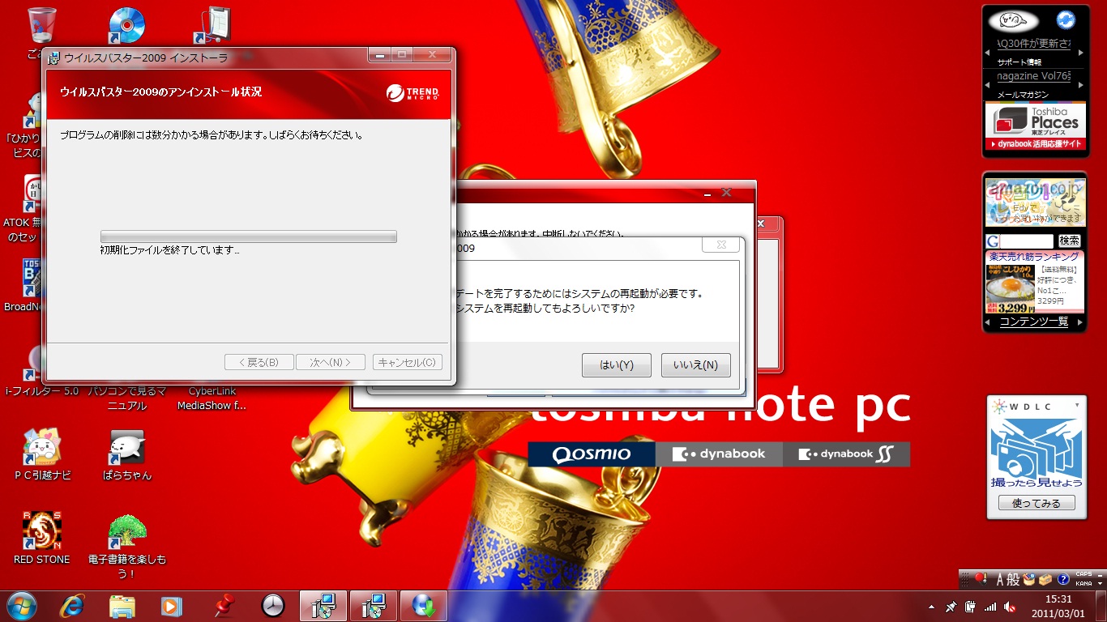The width and height of the screenshot is (1107, 622).
Task: Click the red pushpin taskbar icon
Action: pos(223,606)
